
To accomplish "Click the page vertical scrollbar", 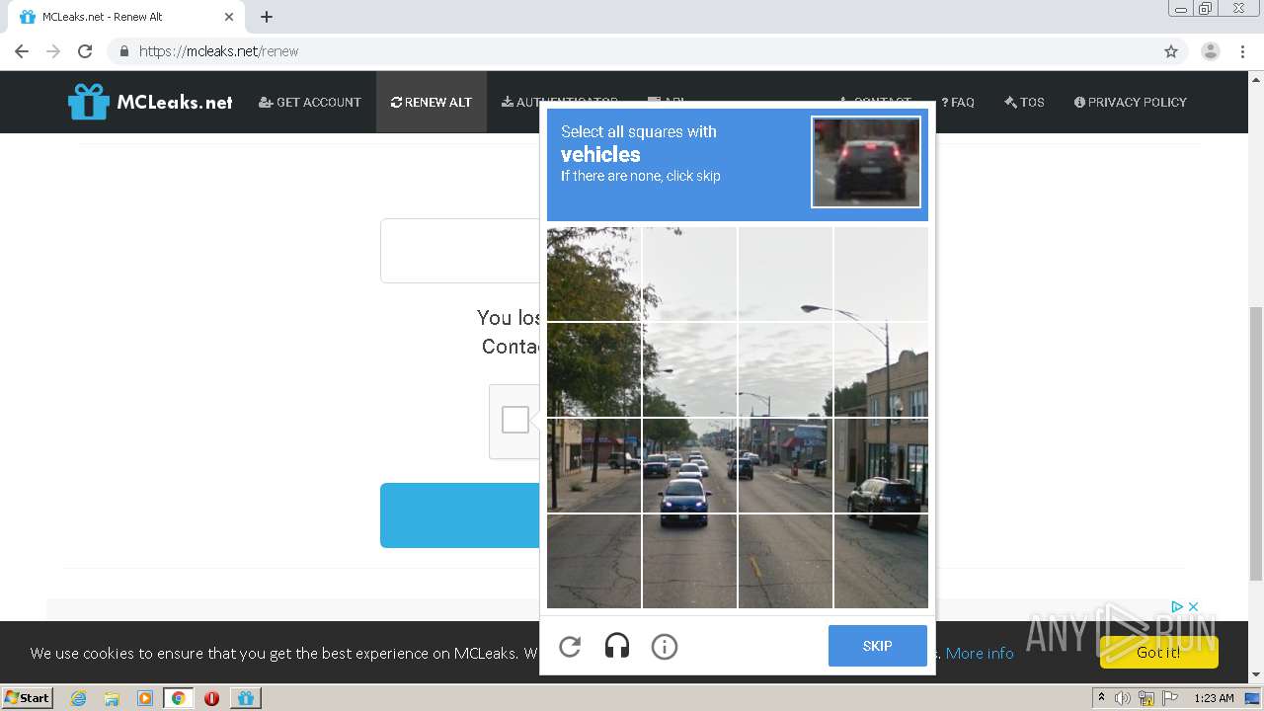I will click(1256, 442).
